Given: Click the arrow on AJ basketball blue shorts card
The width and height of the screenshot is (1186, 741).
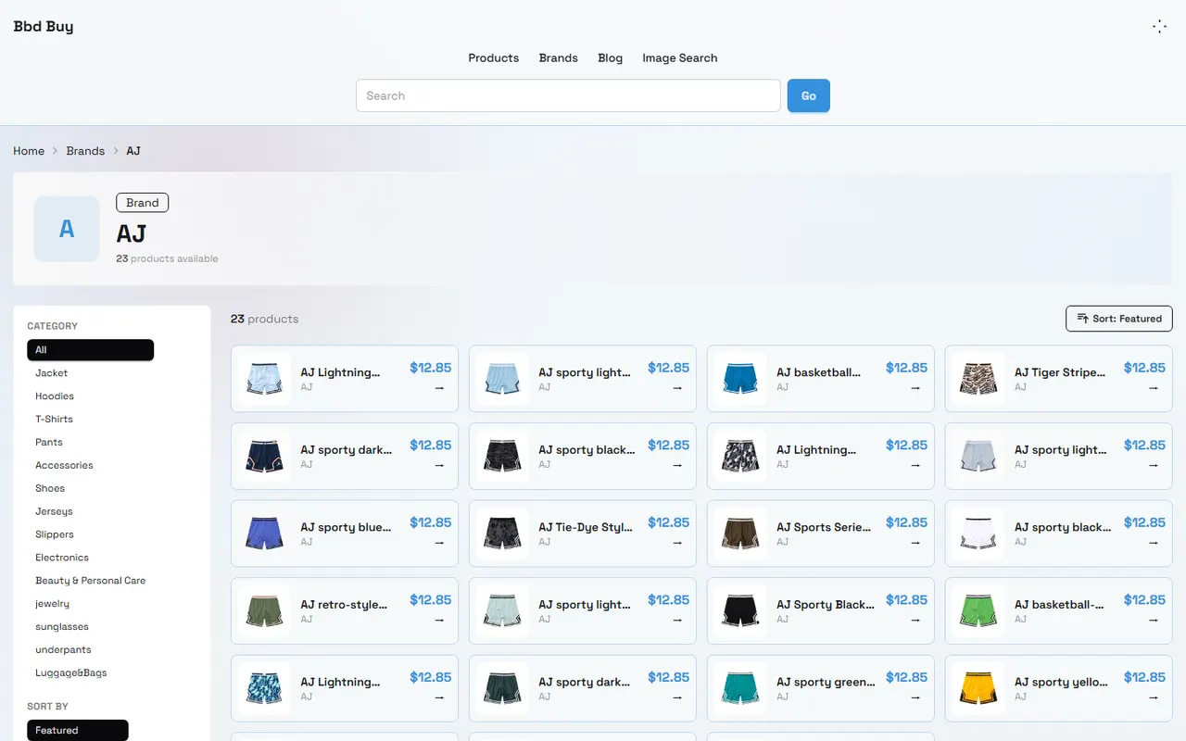Looking at the screenshot, I should [915, 388].
